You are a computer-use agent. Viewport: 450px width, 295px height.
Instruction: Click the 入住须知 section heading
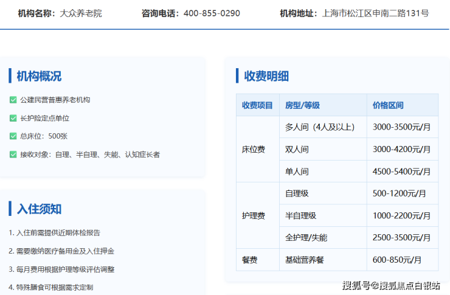click(39, 209)
